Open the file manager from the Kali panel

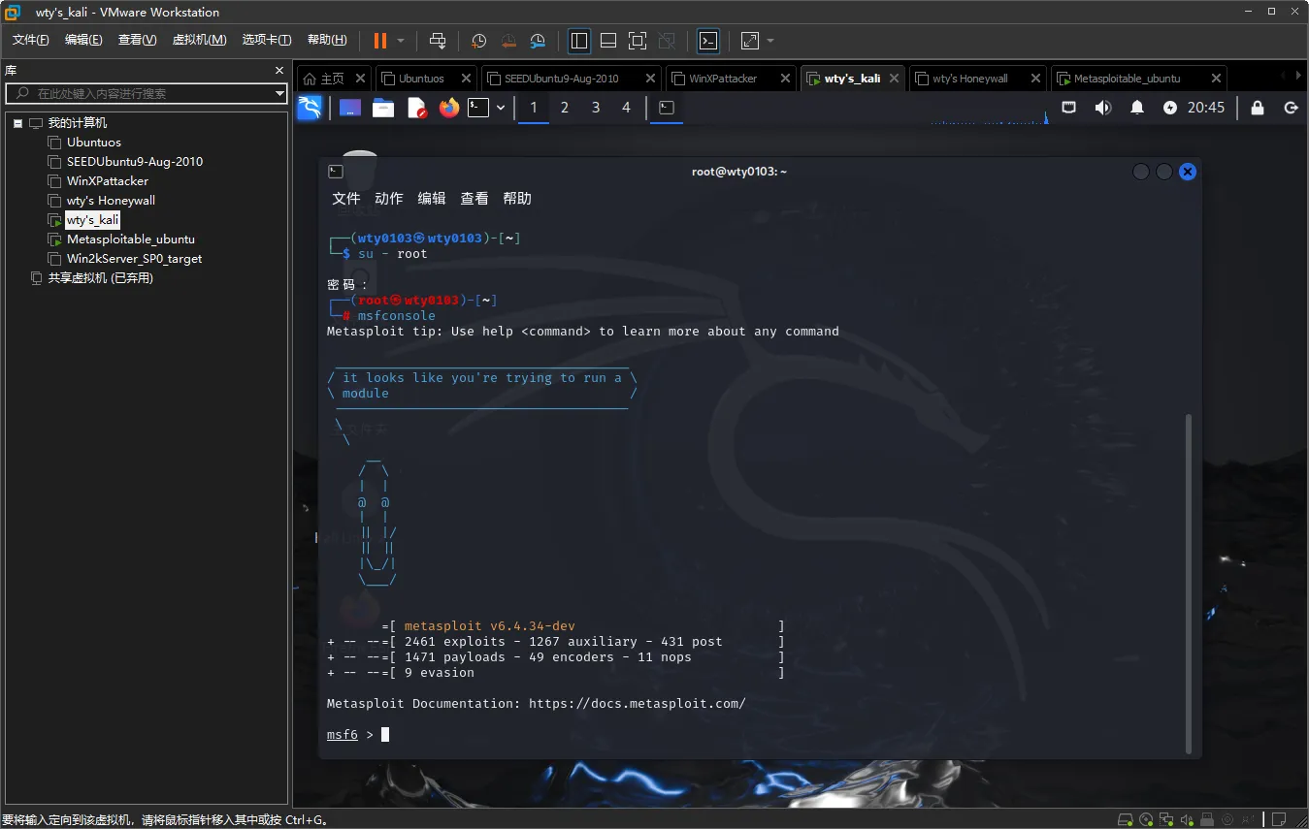pos(383,108)
